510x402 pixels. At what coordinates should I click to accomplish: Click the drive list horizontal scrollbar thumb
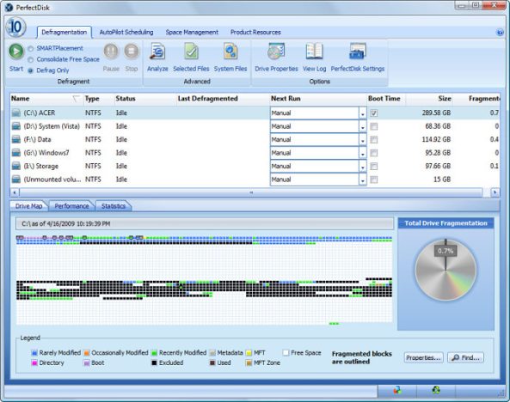pos(250,192)
